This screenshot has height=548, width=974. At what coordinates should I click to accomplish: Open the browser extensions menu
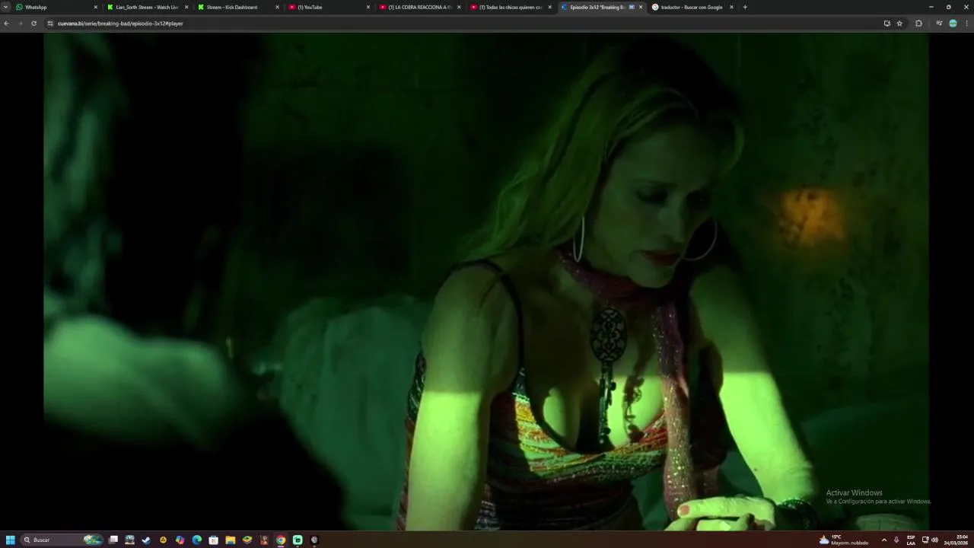point(918,24)
